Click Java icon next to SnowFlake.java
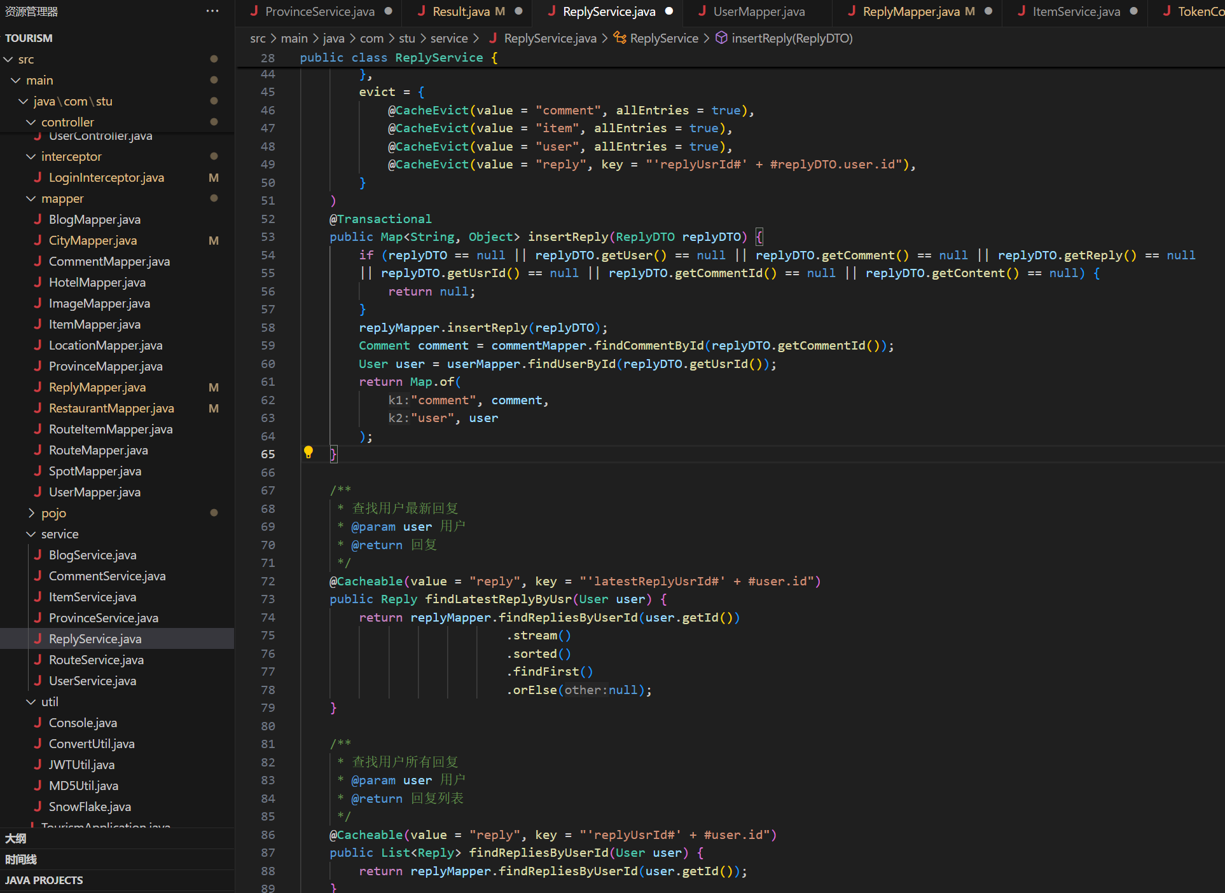 coord(38,807)
